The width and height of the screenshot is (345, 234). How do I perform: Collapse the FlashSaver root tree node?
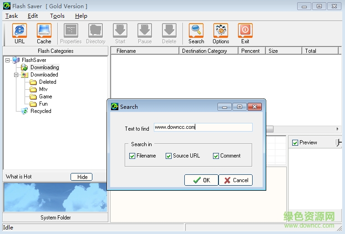(8, 60)
